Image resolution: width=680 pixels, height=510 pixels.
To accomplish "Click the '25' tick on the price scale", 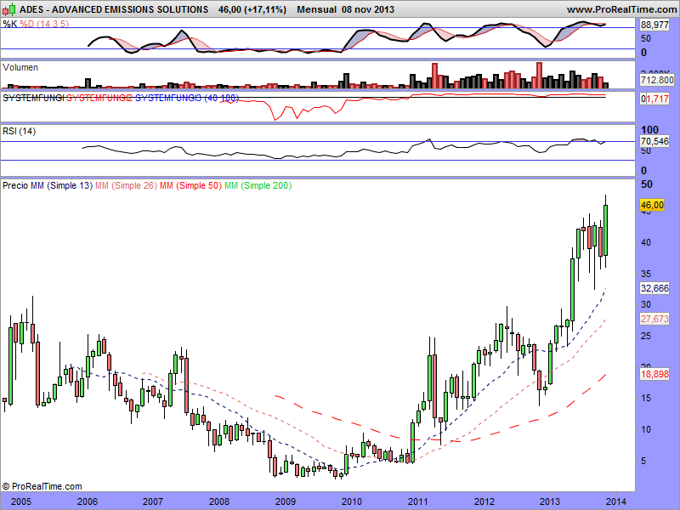I will 646,336.
